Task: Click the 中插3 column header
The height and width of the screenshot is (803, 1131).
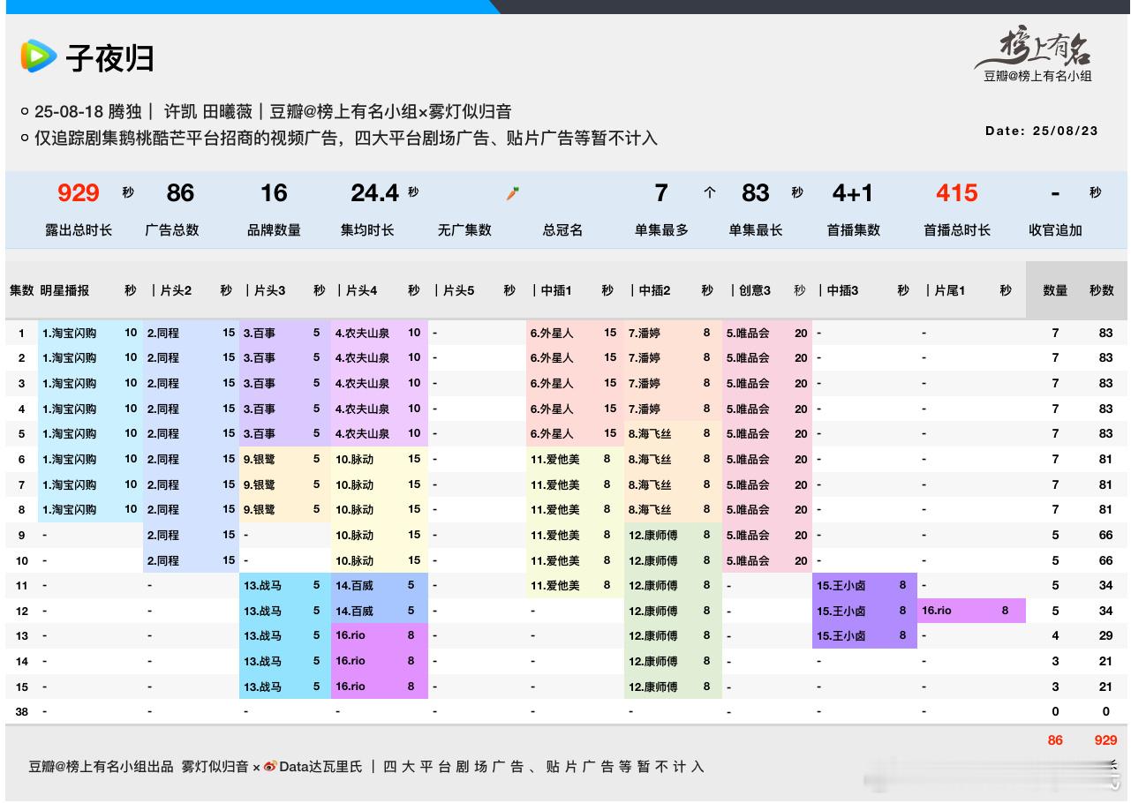Action: 842,290
